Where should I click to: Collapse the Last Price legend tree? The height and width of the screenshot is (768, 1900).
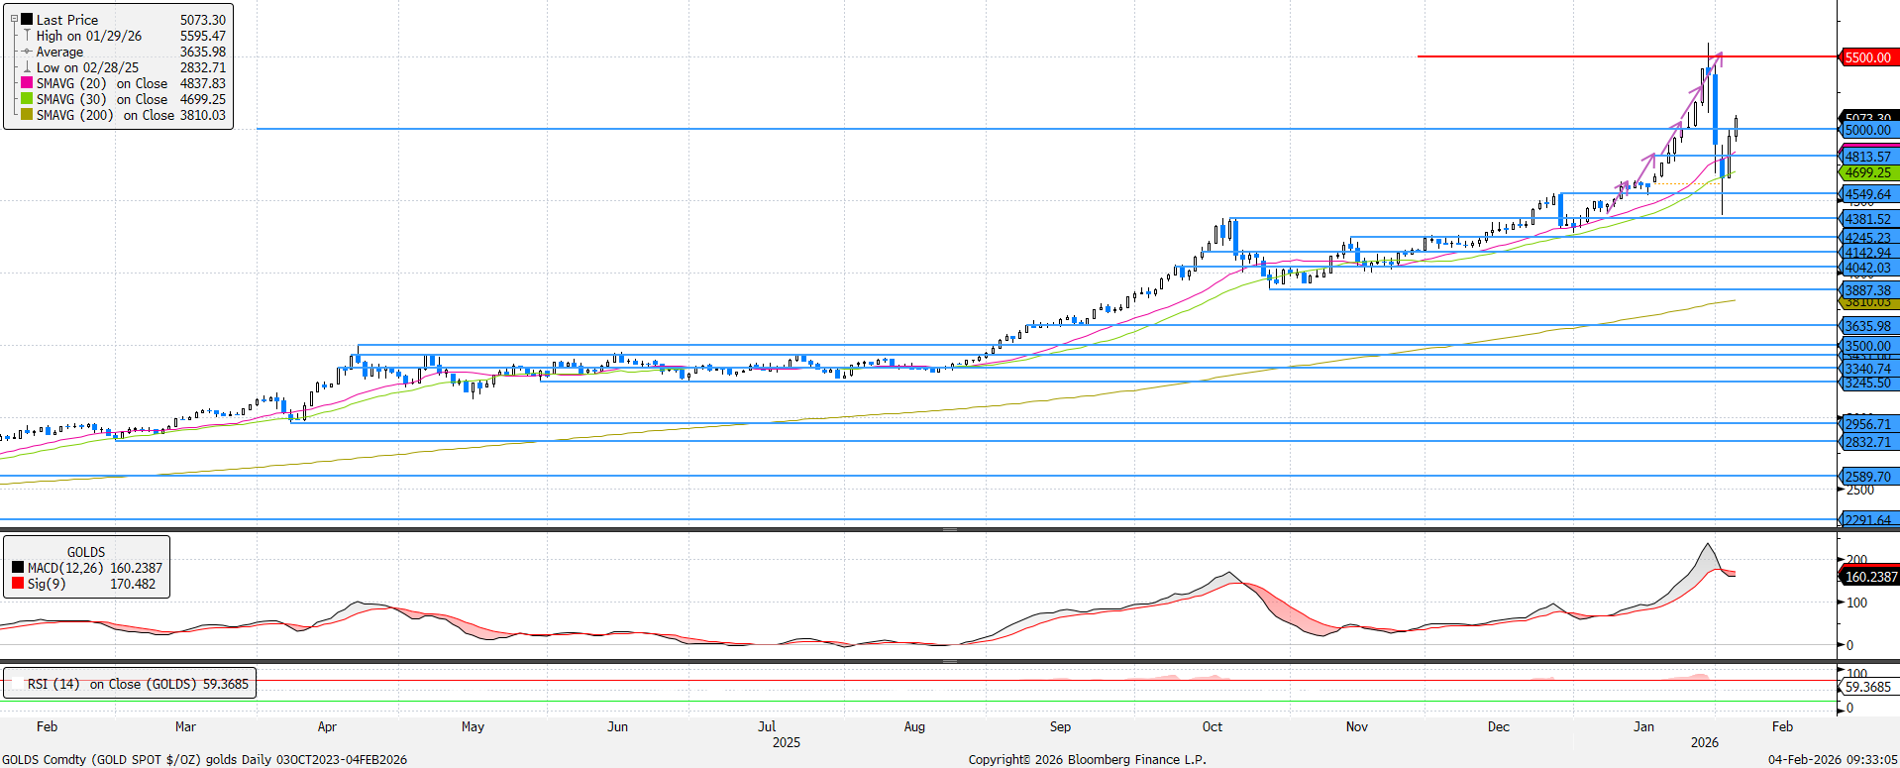(14, 19)
